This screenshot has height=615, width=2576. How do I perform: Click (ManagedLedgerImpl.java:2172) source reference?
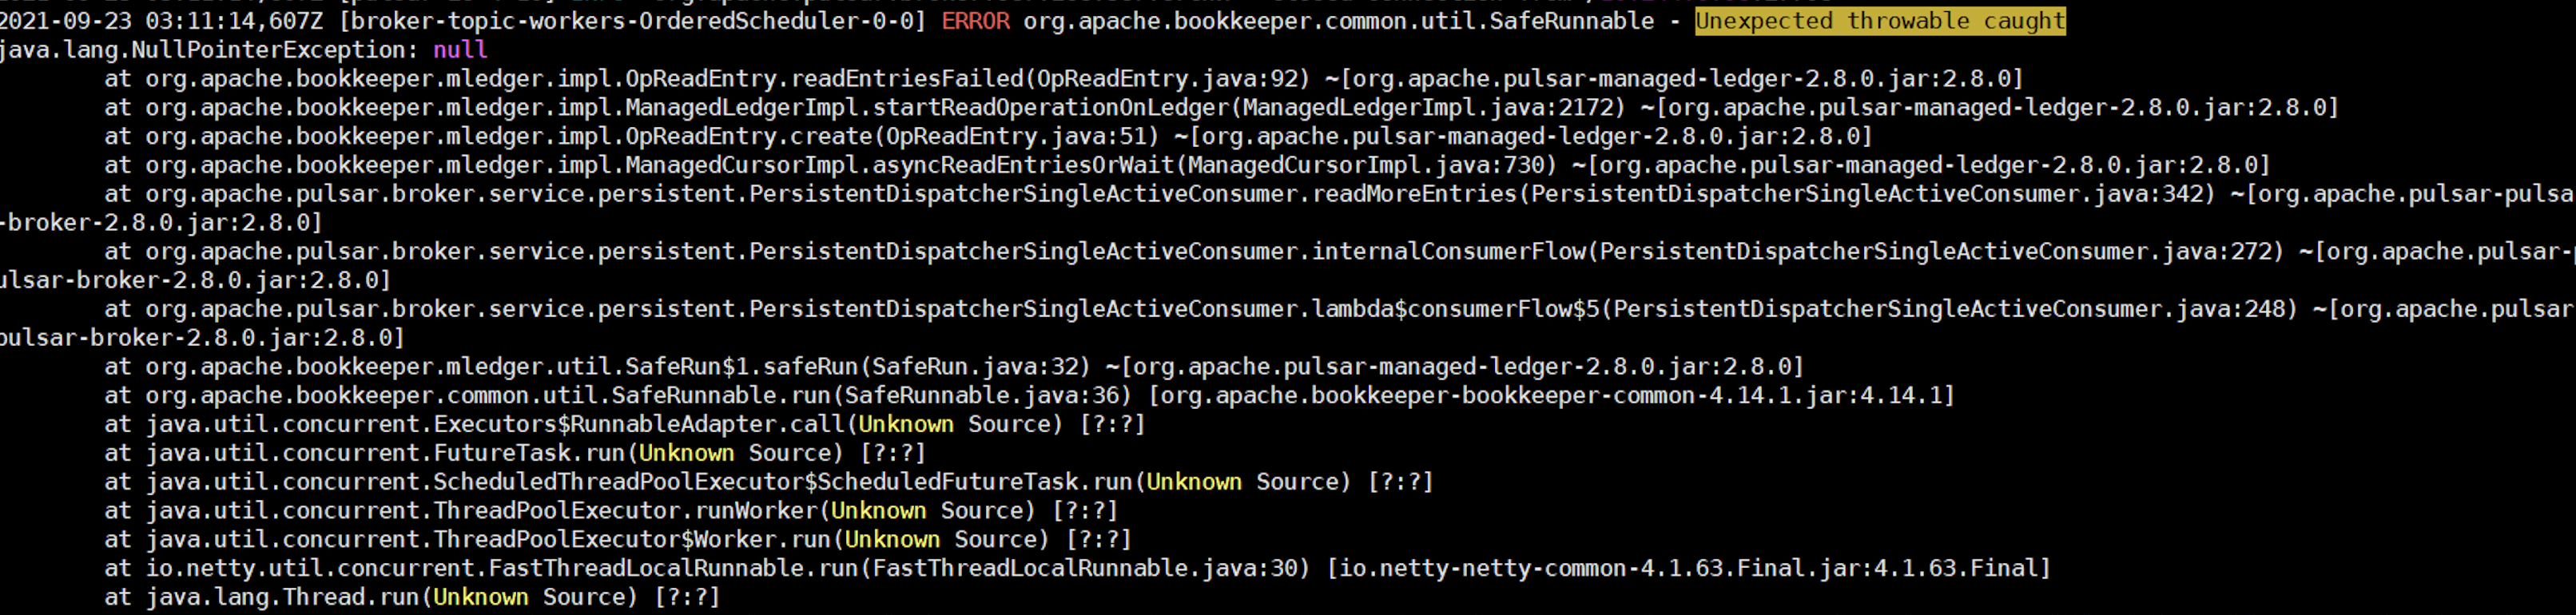1435,108
